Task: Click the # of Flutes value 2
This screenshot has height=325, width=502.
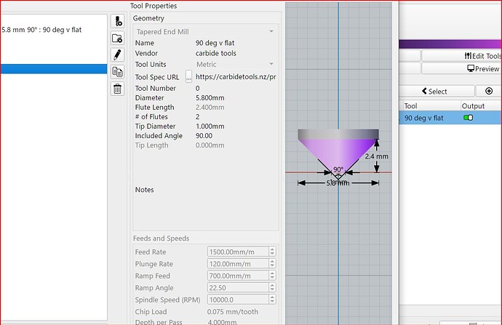Action: (198, 117)
